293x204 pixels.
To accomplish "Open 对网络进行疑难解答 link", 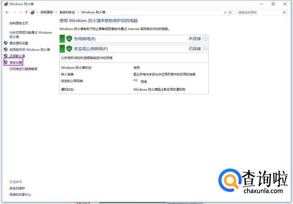I will click(23, 69).
